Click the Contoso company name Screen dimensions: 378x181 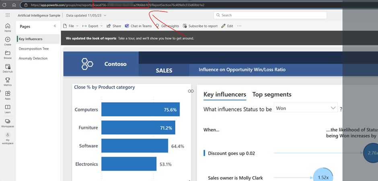click(115, 64)
